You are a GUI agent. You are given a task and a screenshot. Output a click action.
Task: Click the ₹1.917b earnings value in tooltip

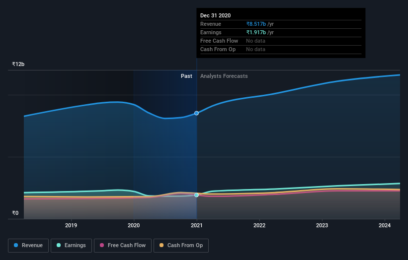pos(256,32)
